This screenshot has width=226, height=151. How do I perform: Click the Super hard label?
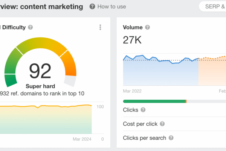[x=40, y=86]
